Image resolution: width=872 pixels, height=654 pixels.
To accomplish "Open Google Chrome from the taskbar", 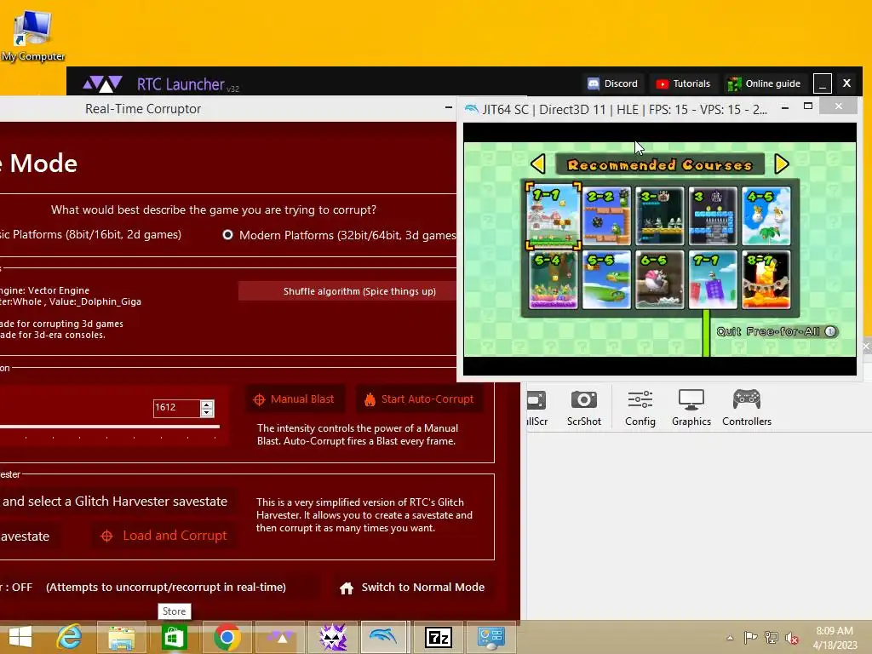I will 227,637.
